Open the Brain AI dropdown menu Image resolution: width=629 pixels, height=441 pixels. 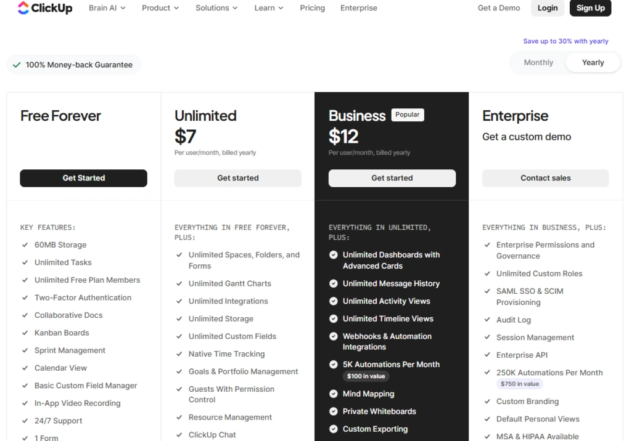pos(107,8)
